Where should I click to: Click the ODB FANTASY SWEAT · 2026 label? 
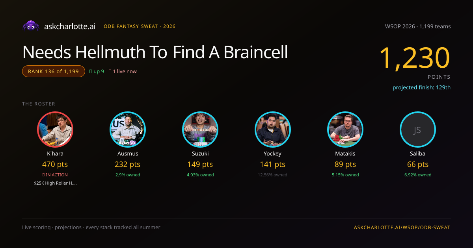click(140, 26)
